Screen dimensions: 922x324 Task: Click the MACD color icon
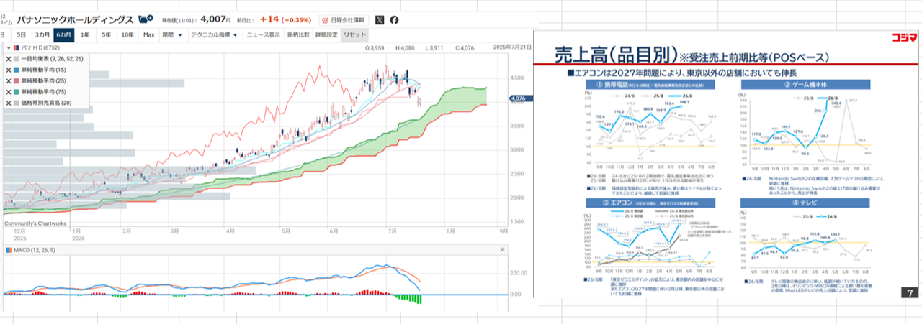pyautogui.click(x=7, y=249)
